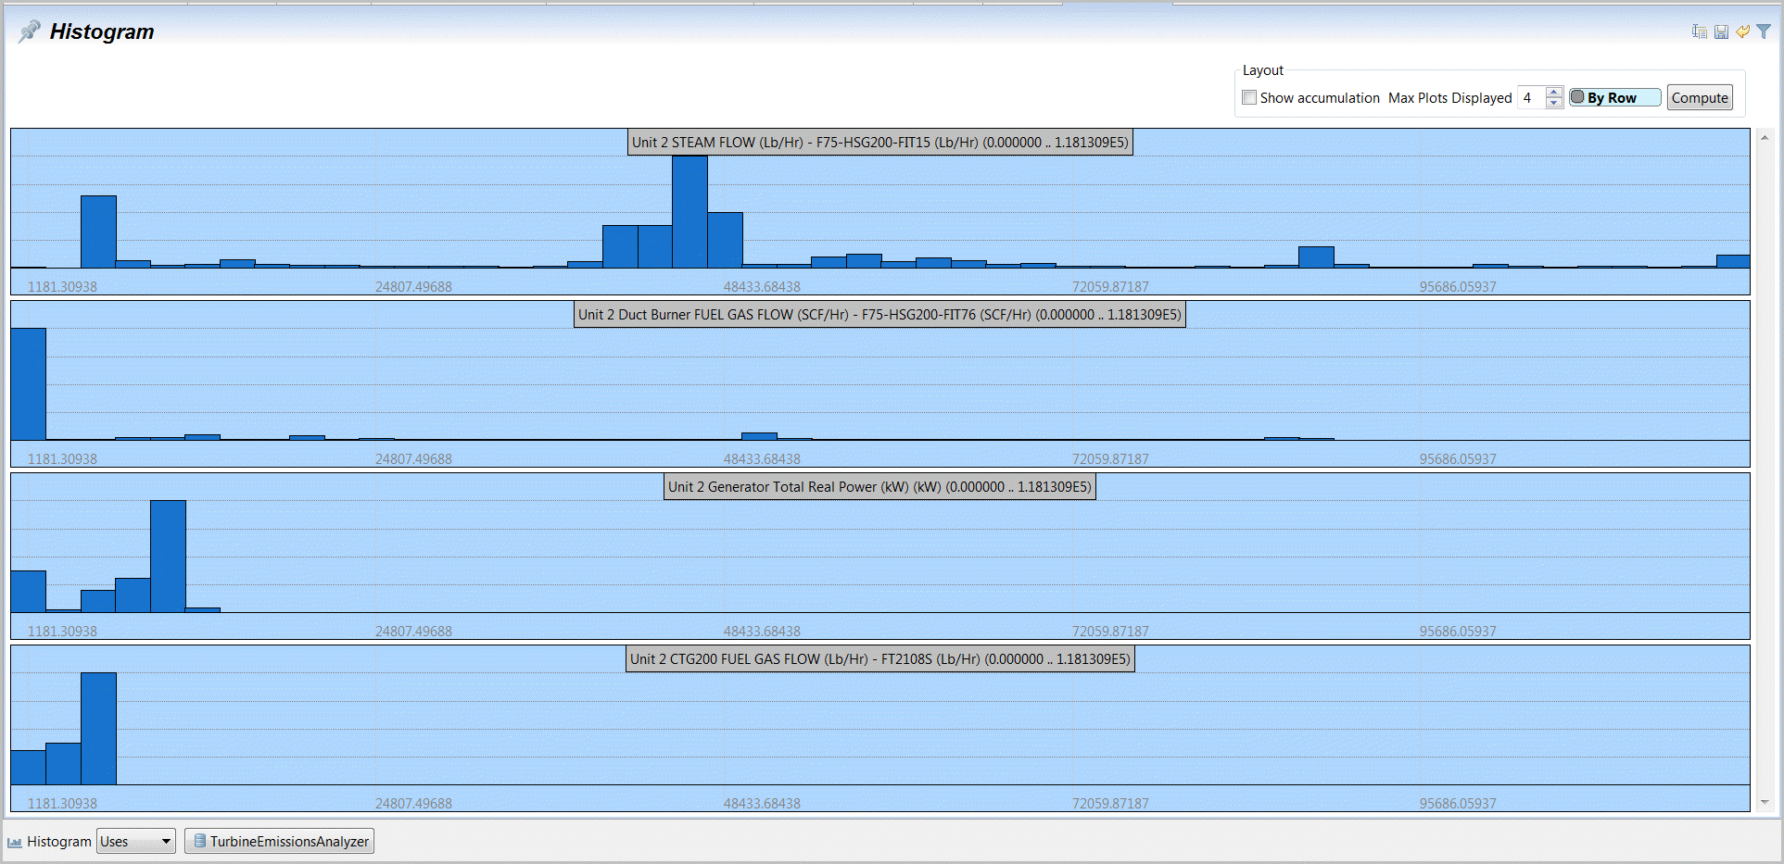Image resolution: width=1784 pixels, height=864 pixels.
Task: Select the Unit 2 Duct Burner FUEL GAS plot title
Action: click(879, 315)
